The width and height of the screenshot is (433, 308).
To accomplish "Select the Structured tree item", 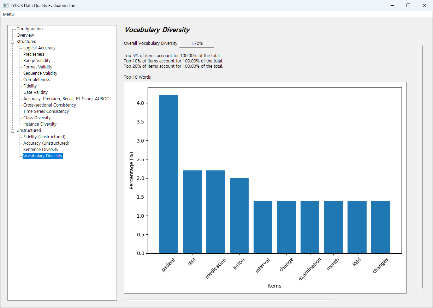I will tap(26, 42).
